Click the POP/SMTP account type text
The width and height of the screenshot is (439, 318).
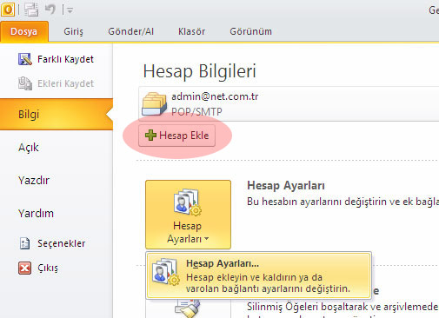[196, 112]
